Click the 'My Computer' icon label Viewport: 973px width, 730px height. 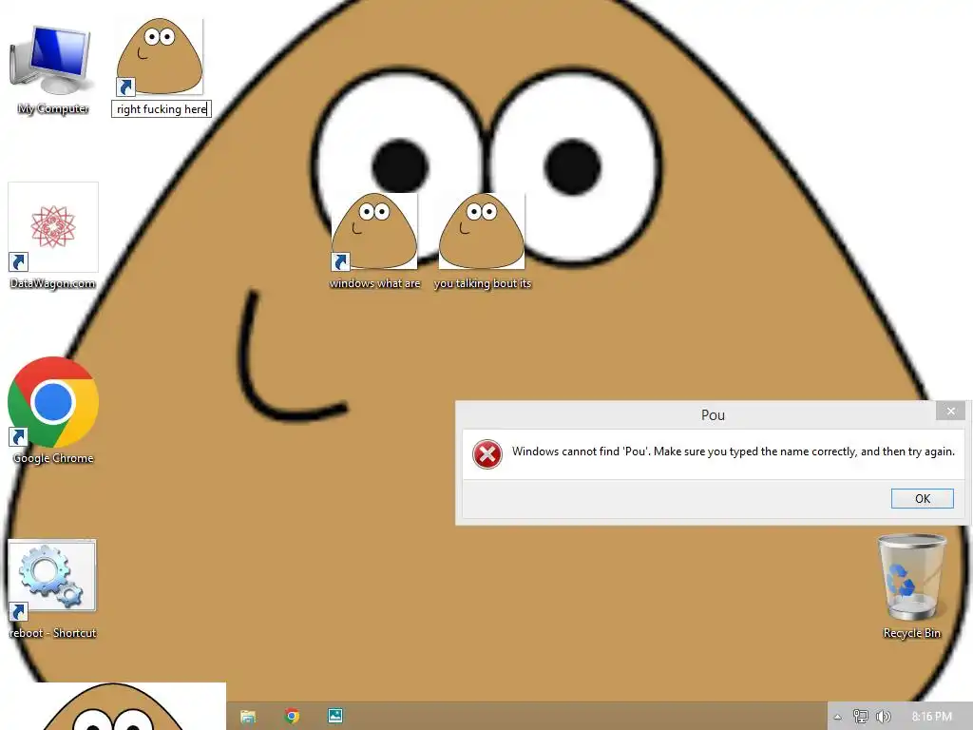(53, 108)
